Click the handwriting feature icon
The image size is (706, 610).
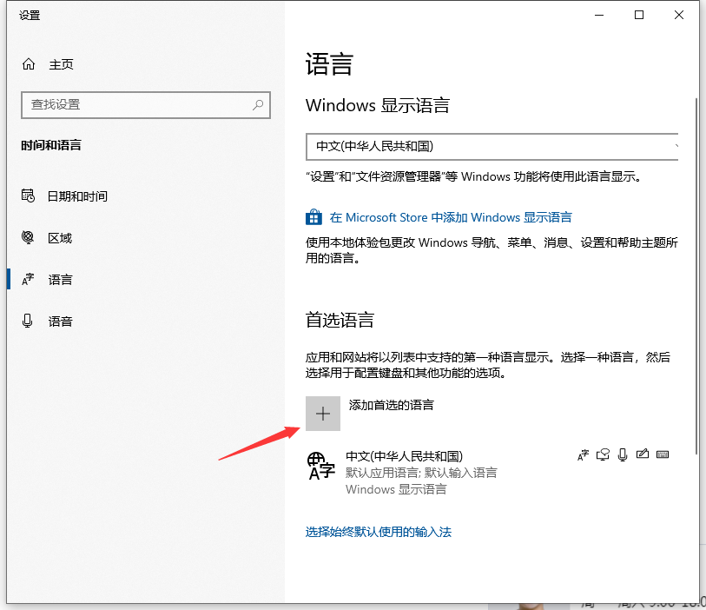point(643,454)
